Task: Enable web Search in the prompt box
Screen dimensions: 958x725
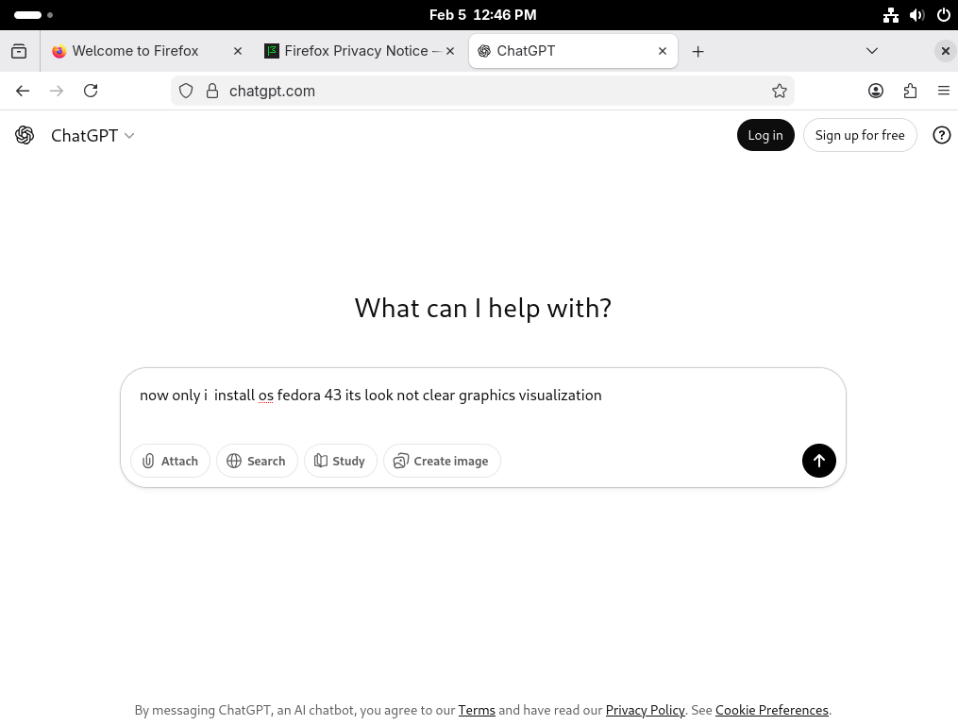Action: click(257, 461)
